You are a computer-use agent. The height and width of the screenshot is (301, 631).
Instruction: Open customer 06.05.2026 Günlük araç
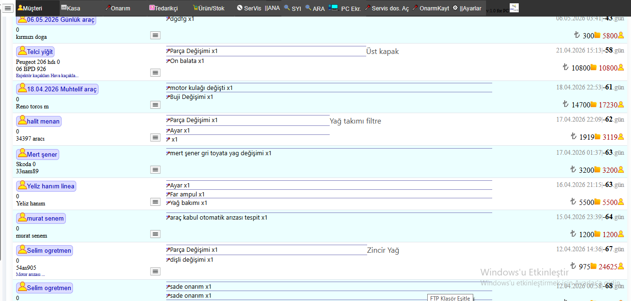(56, 20)
